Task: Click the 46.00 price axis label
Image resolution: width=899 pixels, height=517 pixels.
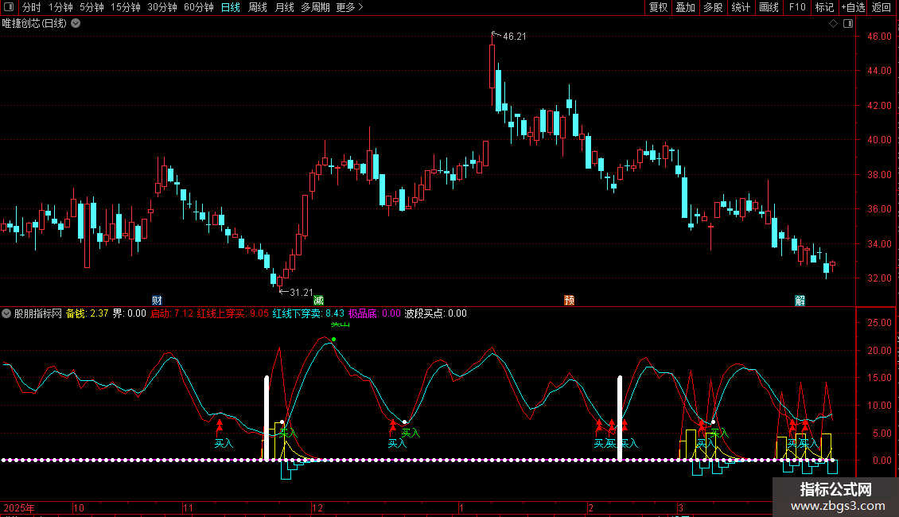Action: point(879,36)
